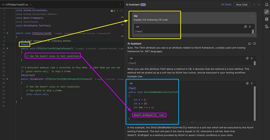Click the [Test] attribute in the editor
The image size is (270, 140).
[25, 45]
